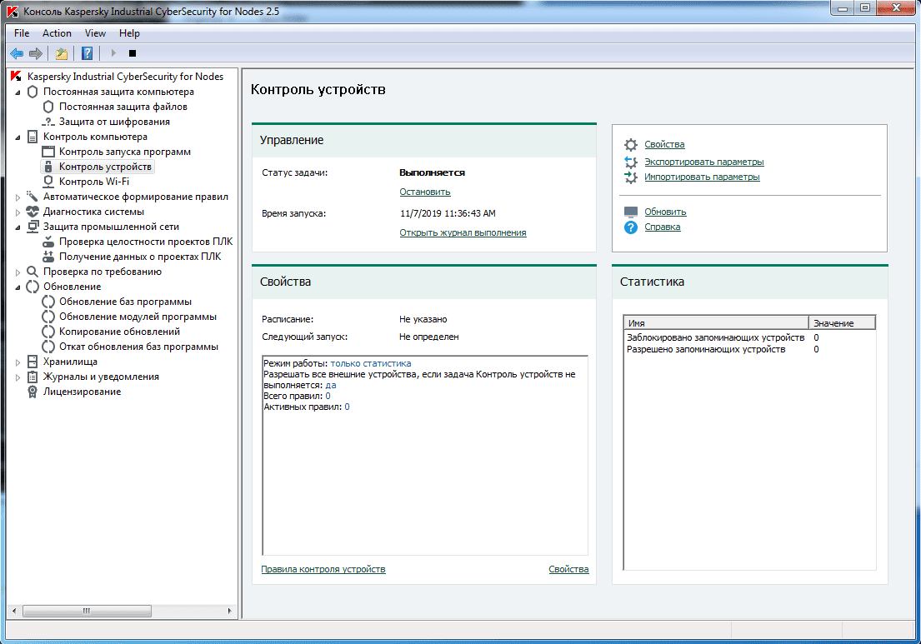
Task: Click the Back arrow toolbar icon
Action: click(17, 53)
